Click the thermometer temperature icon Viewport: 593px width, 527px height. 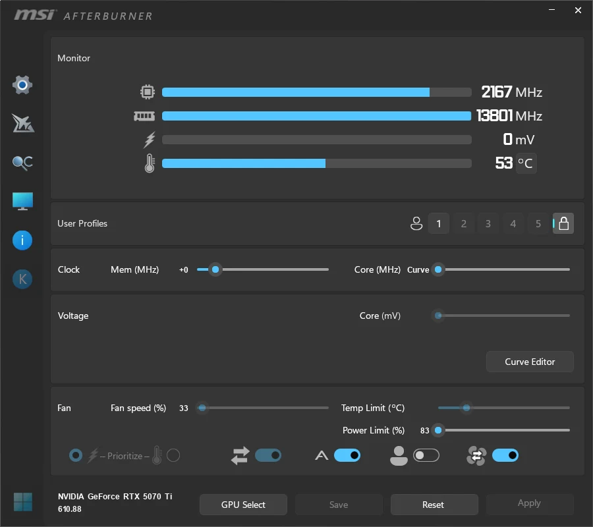point(150,163)
